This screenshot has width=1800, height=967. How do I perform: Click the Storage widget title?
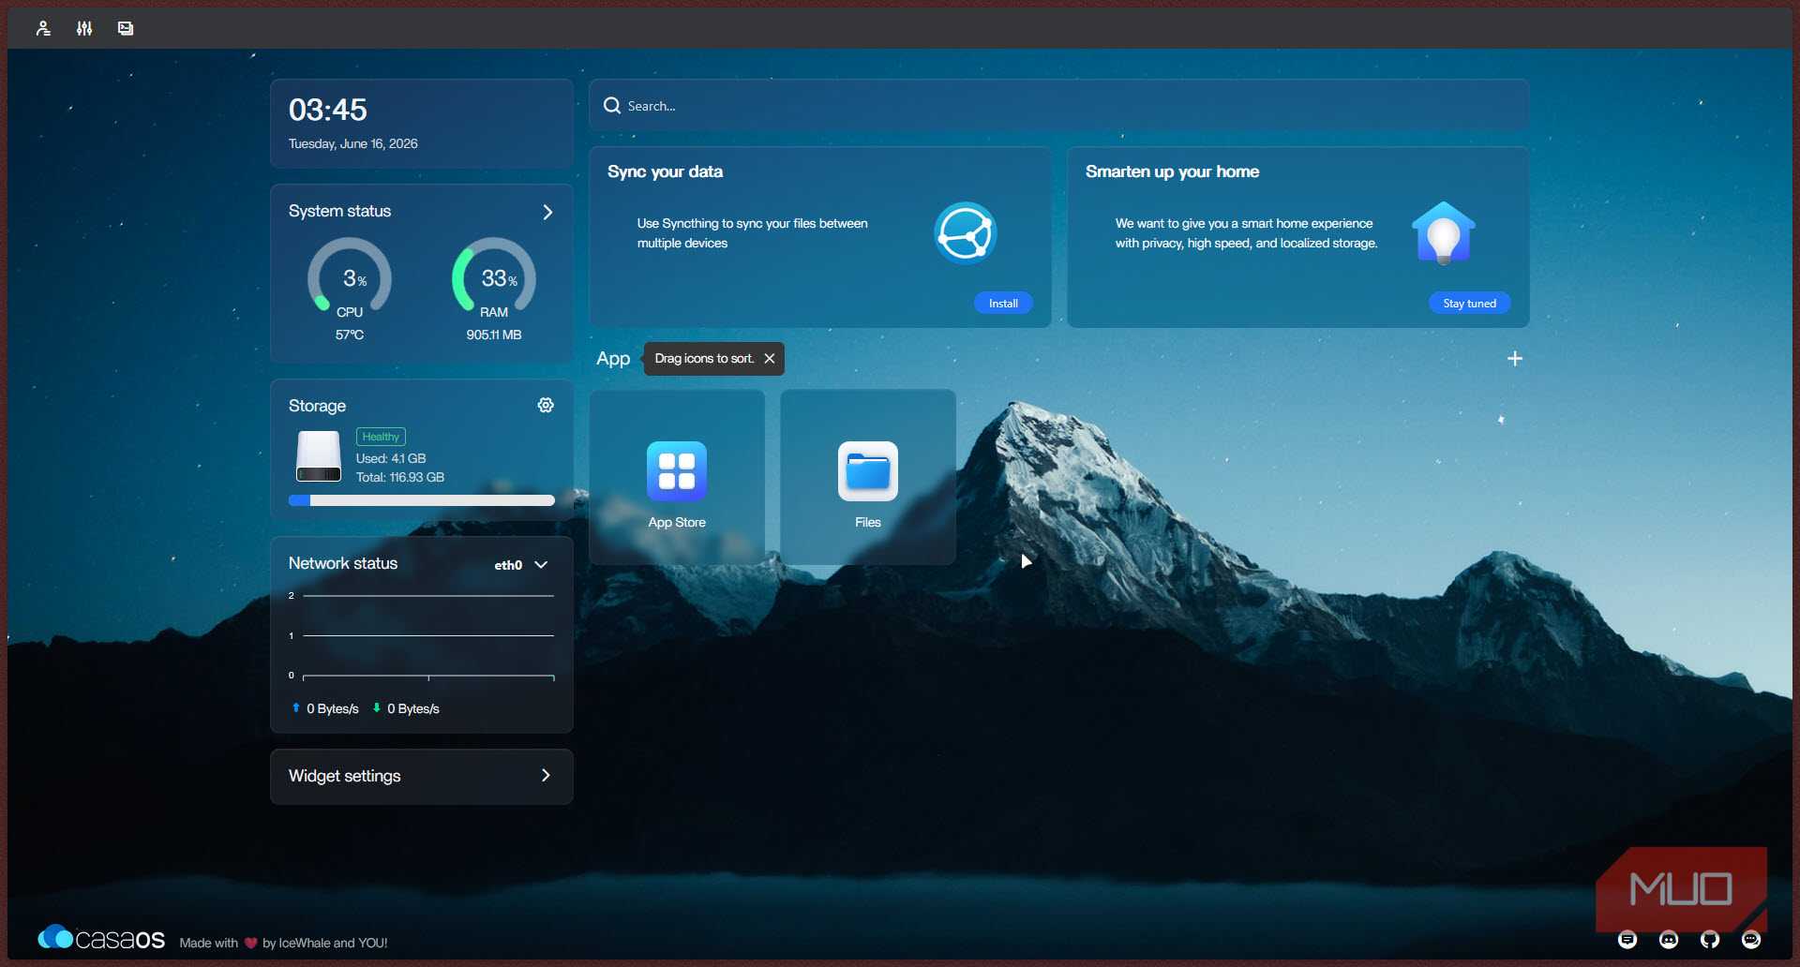(x=317, y=406)
